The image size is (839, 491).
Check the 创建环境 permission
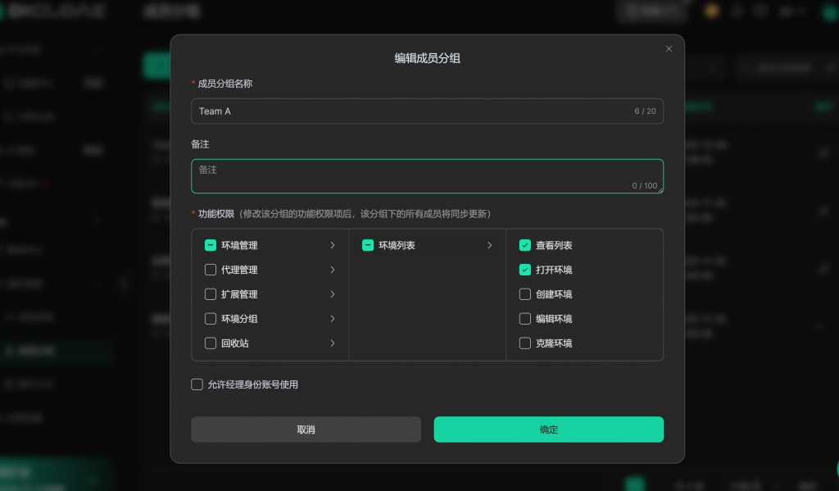coord(525,294)
